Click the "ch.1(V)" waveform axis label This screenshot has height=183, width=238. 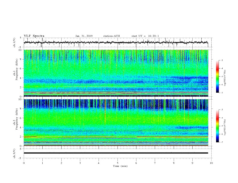pyautogui.click(x=14, y=42)
